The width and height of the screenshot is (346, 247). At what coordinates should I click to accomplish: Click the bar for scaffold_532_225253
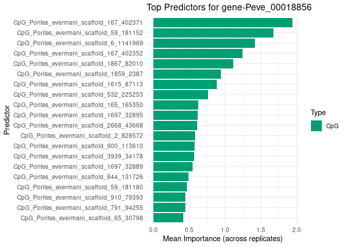[x=180, y=95]
